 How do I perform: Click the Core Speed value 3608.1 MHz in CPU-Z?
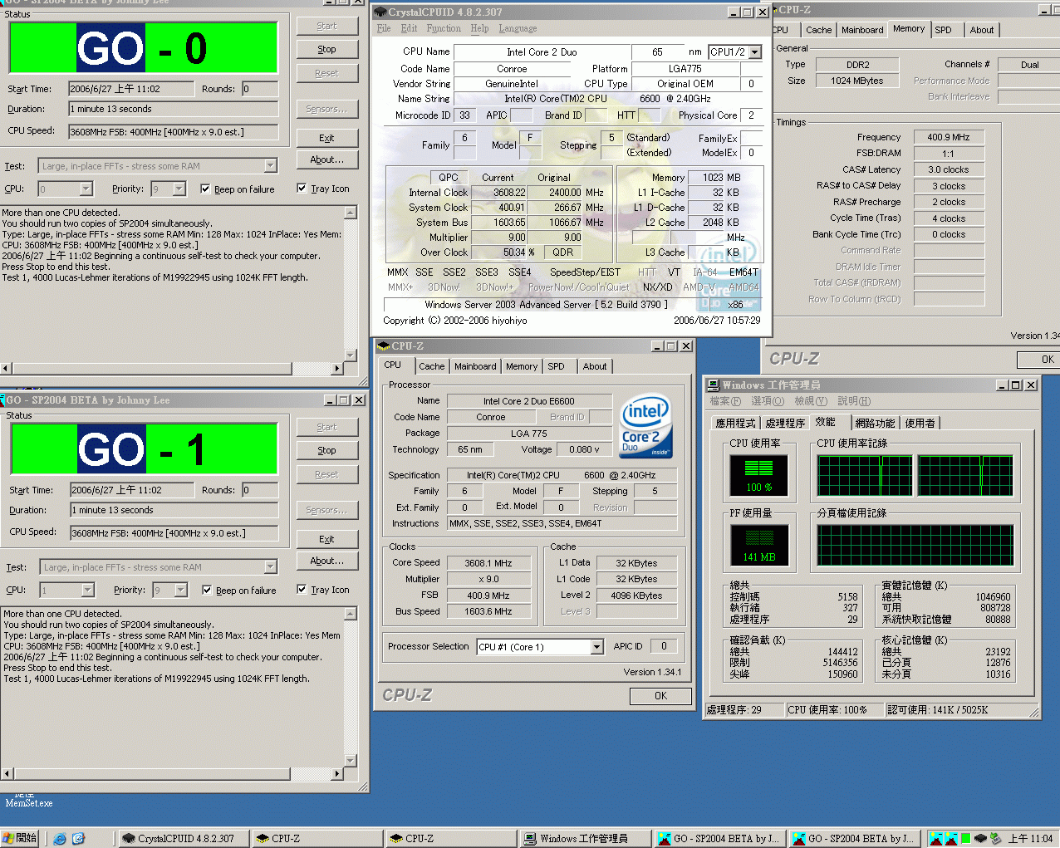click(488, 563)
